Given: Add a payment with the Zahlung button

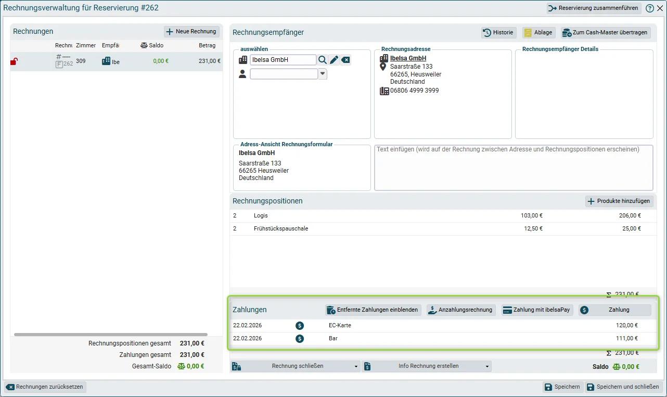Looking at the screenshot, I should pos(615,310).
